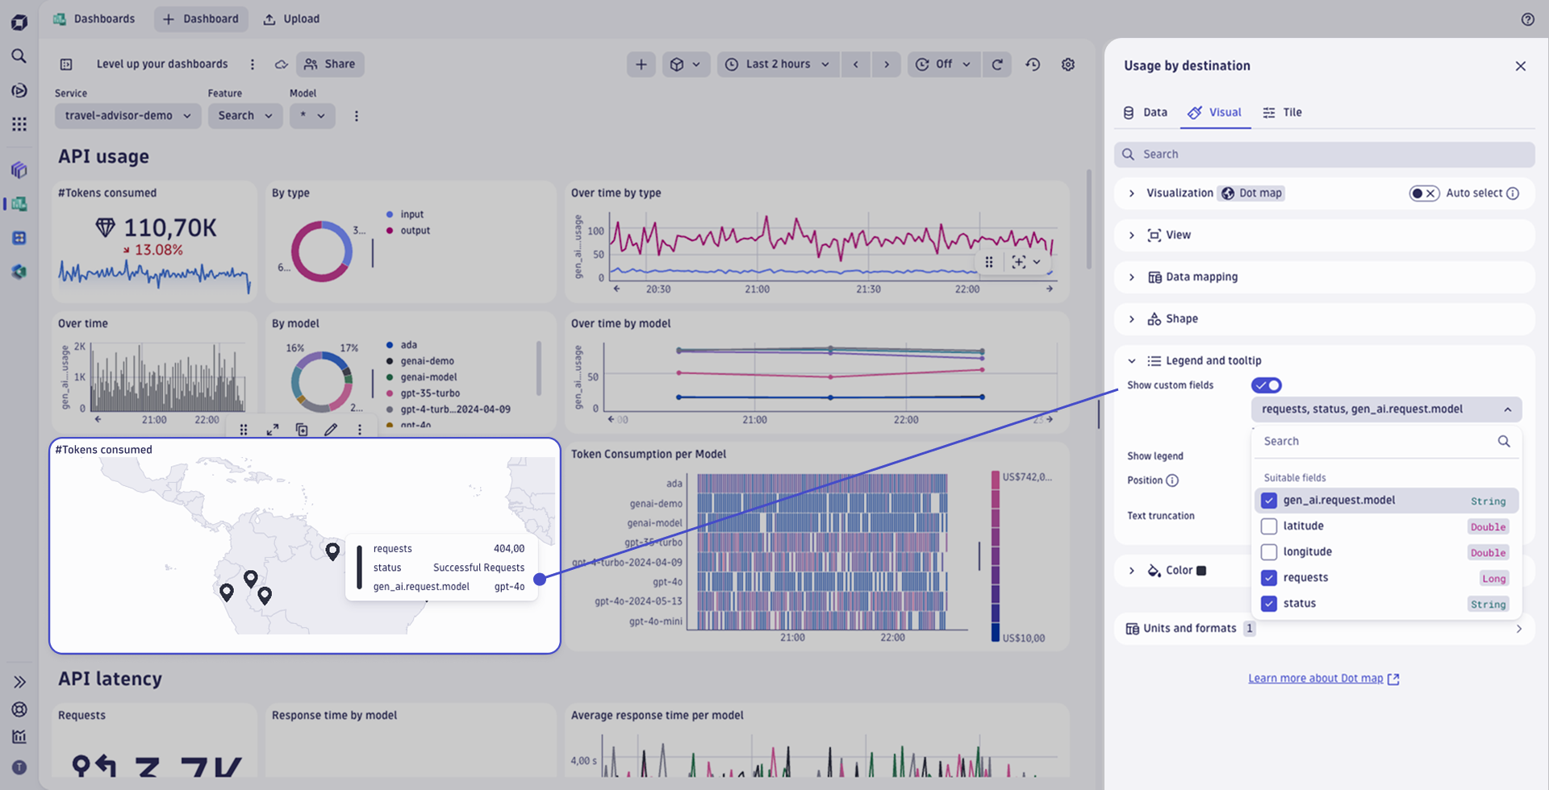Click the Share button
The image size is (1549, 790).
[x=329, y=64]
